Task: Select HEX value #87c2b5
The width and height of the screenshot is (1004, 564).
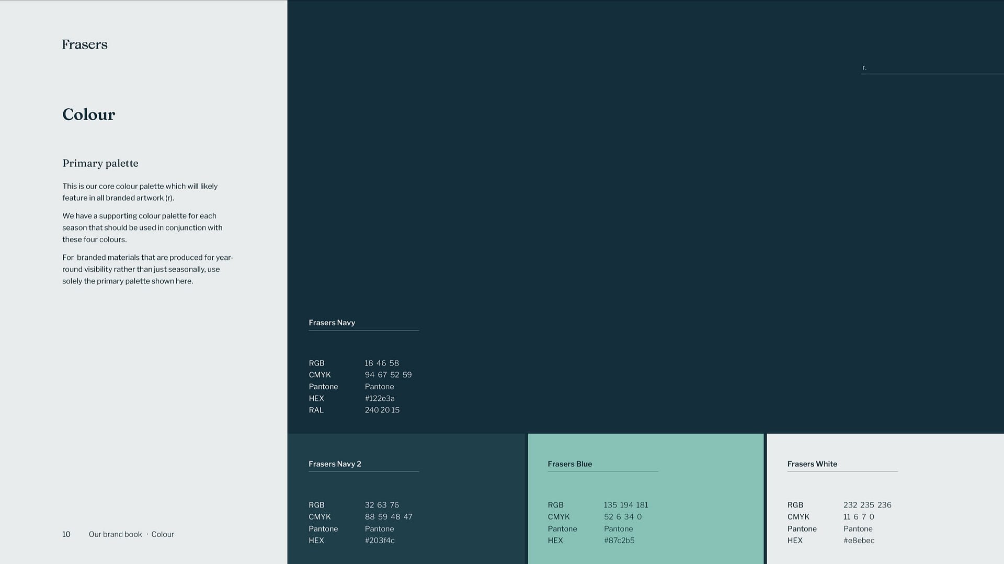Action: 619,540
